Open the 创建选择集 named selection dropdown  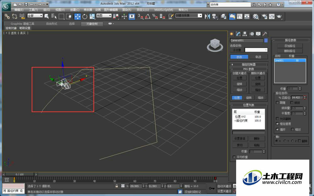pos(188,15)
